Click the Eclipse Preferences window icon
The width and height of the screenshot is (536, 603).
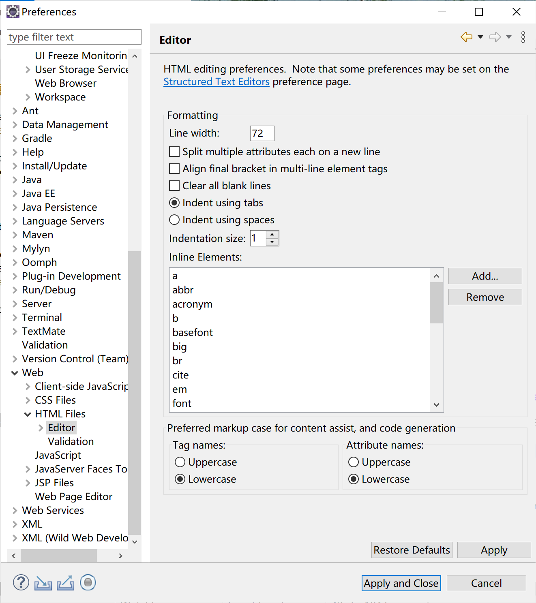point(13,12)
